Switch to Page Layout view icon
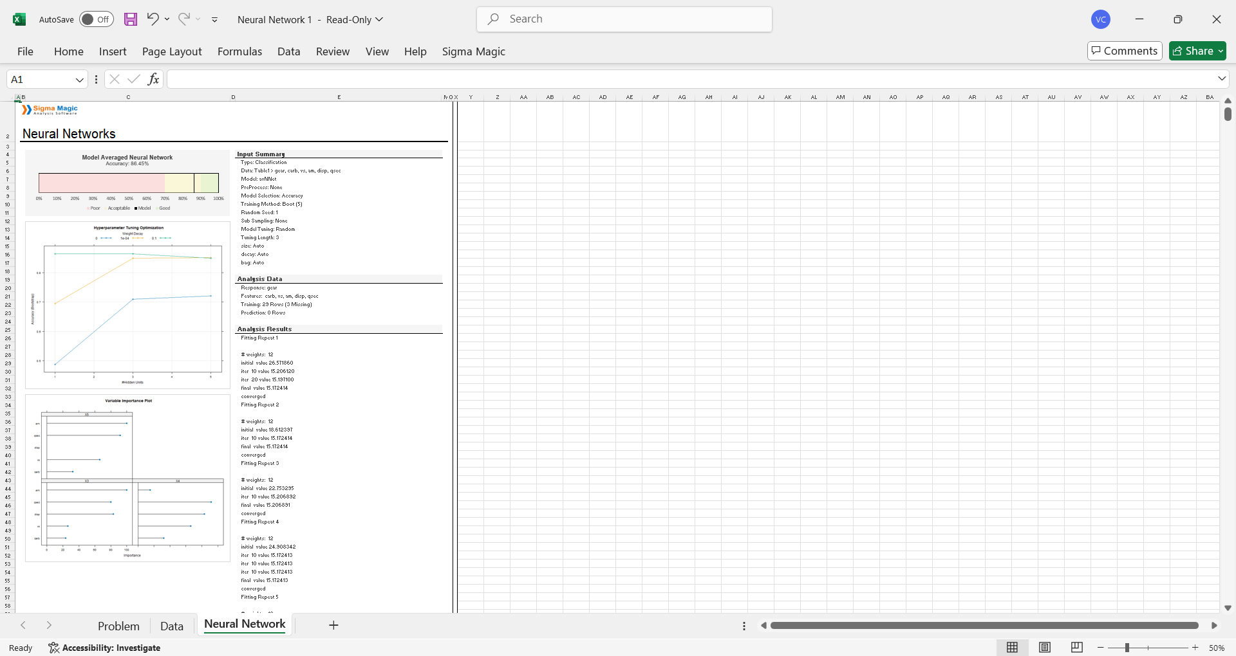Image resolution: width=1236 pixels, height=656 pixels. [1045, 648]
